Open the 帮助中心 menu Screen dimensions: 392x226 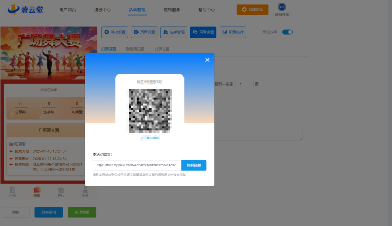[x=206, y=10]
